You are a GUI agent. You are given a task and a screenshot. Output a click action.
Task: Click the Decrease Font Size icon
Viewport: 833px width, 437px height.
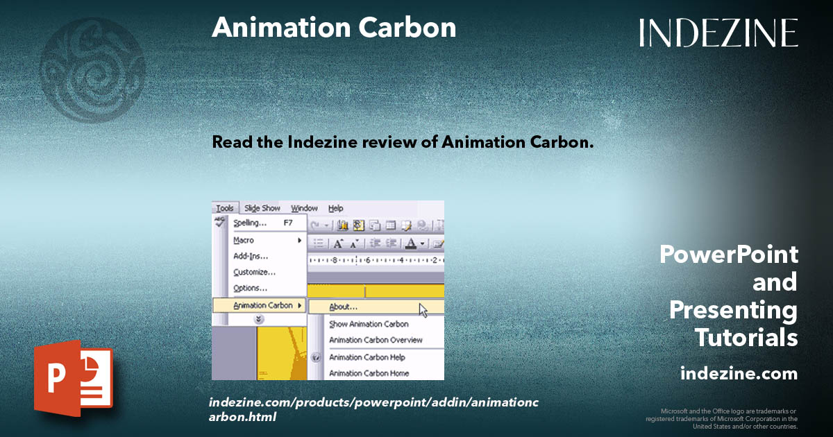(353, 244)
